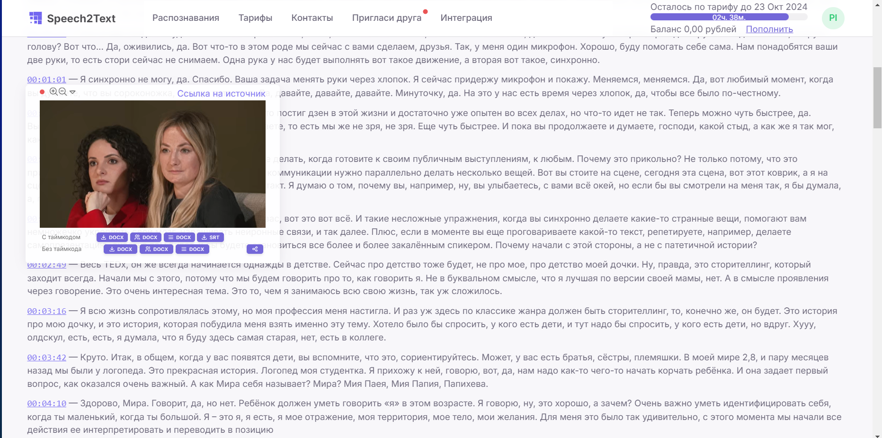Image resolution: width=882 pixels, height=438 pixels.
Task: Jump to timestamp 00:02:49
Action: [46, 265]
